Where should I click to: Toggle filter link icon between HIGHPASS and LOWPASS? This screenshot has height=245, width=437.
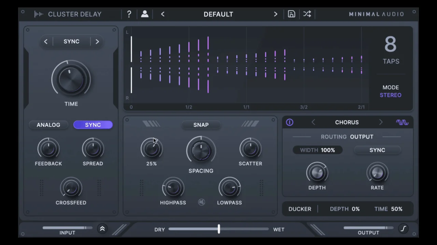201,202
